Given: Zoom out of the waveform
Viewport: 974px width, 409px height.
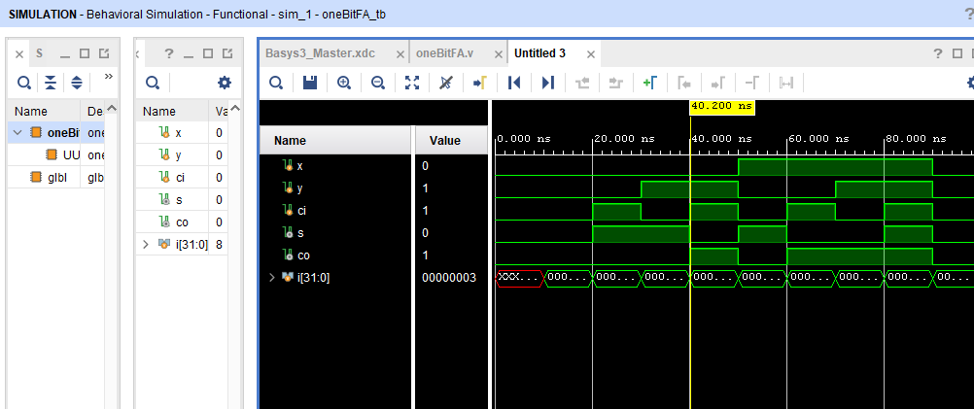Looking at the screenshot, I should point(378,83).
